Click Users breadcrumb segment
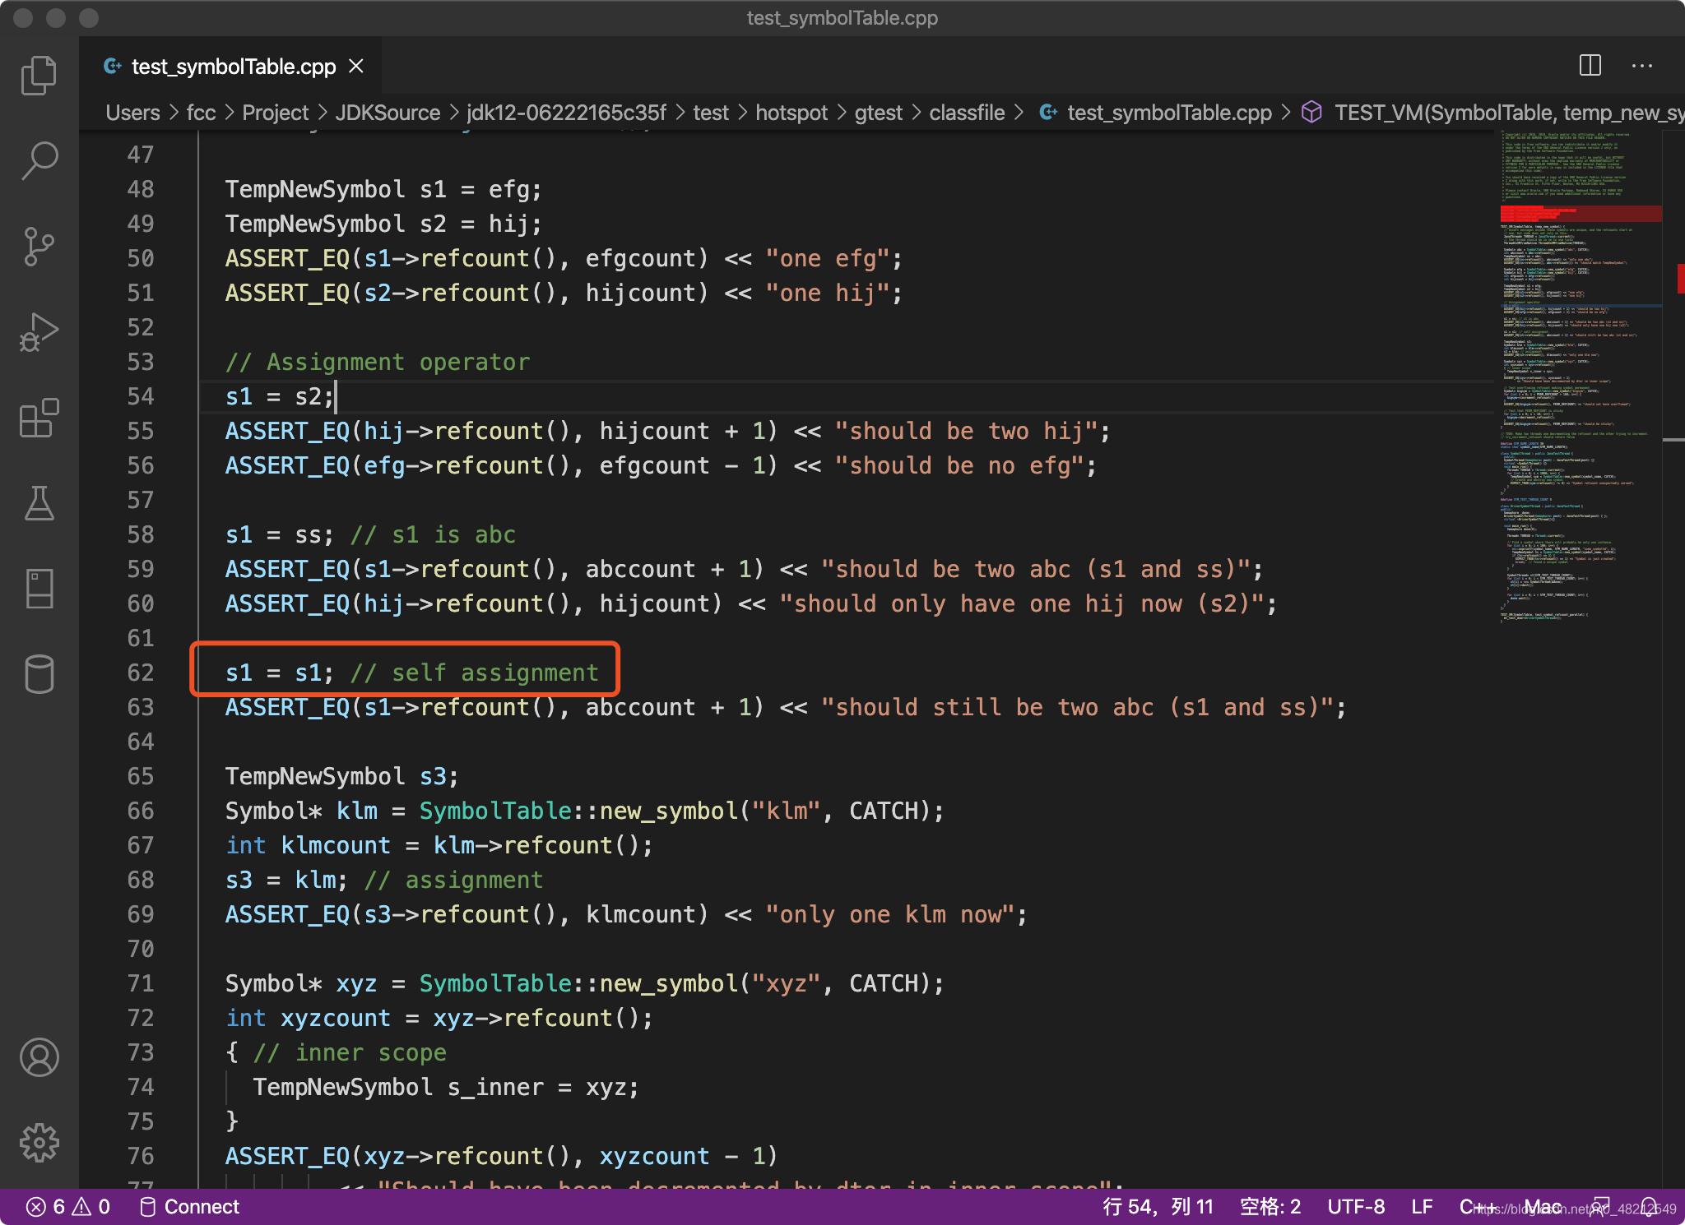This screenshot has width=1685, height=1225. pos(132,113)
